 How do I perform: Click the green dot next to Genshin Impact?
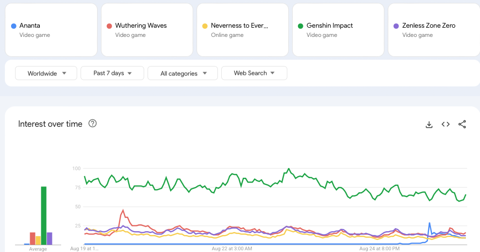click(300, 26)
